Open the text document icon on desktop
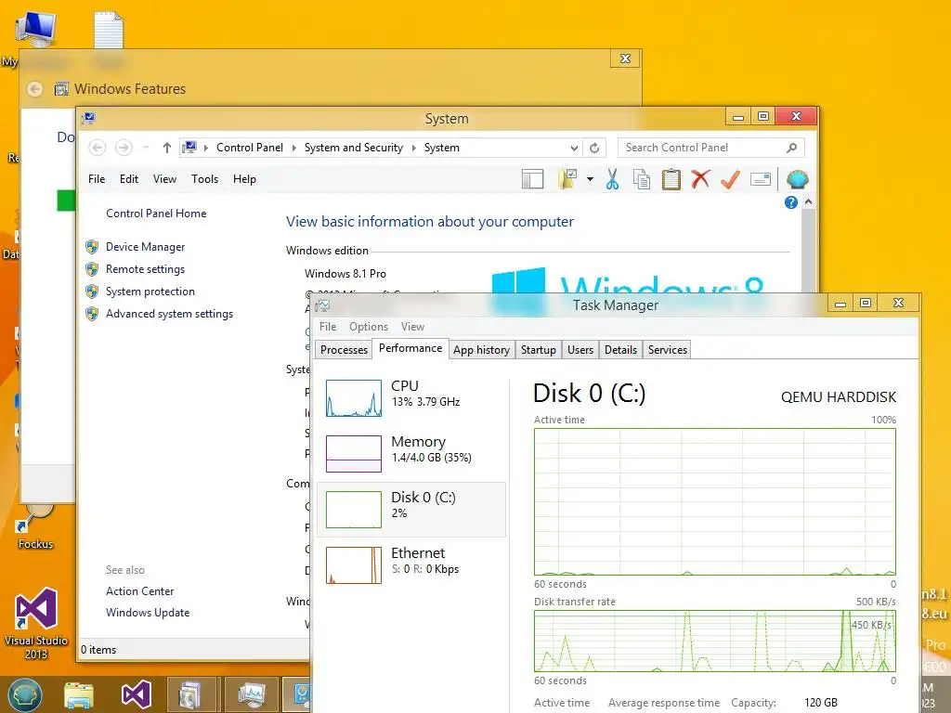 click(x=109, y=30)
